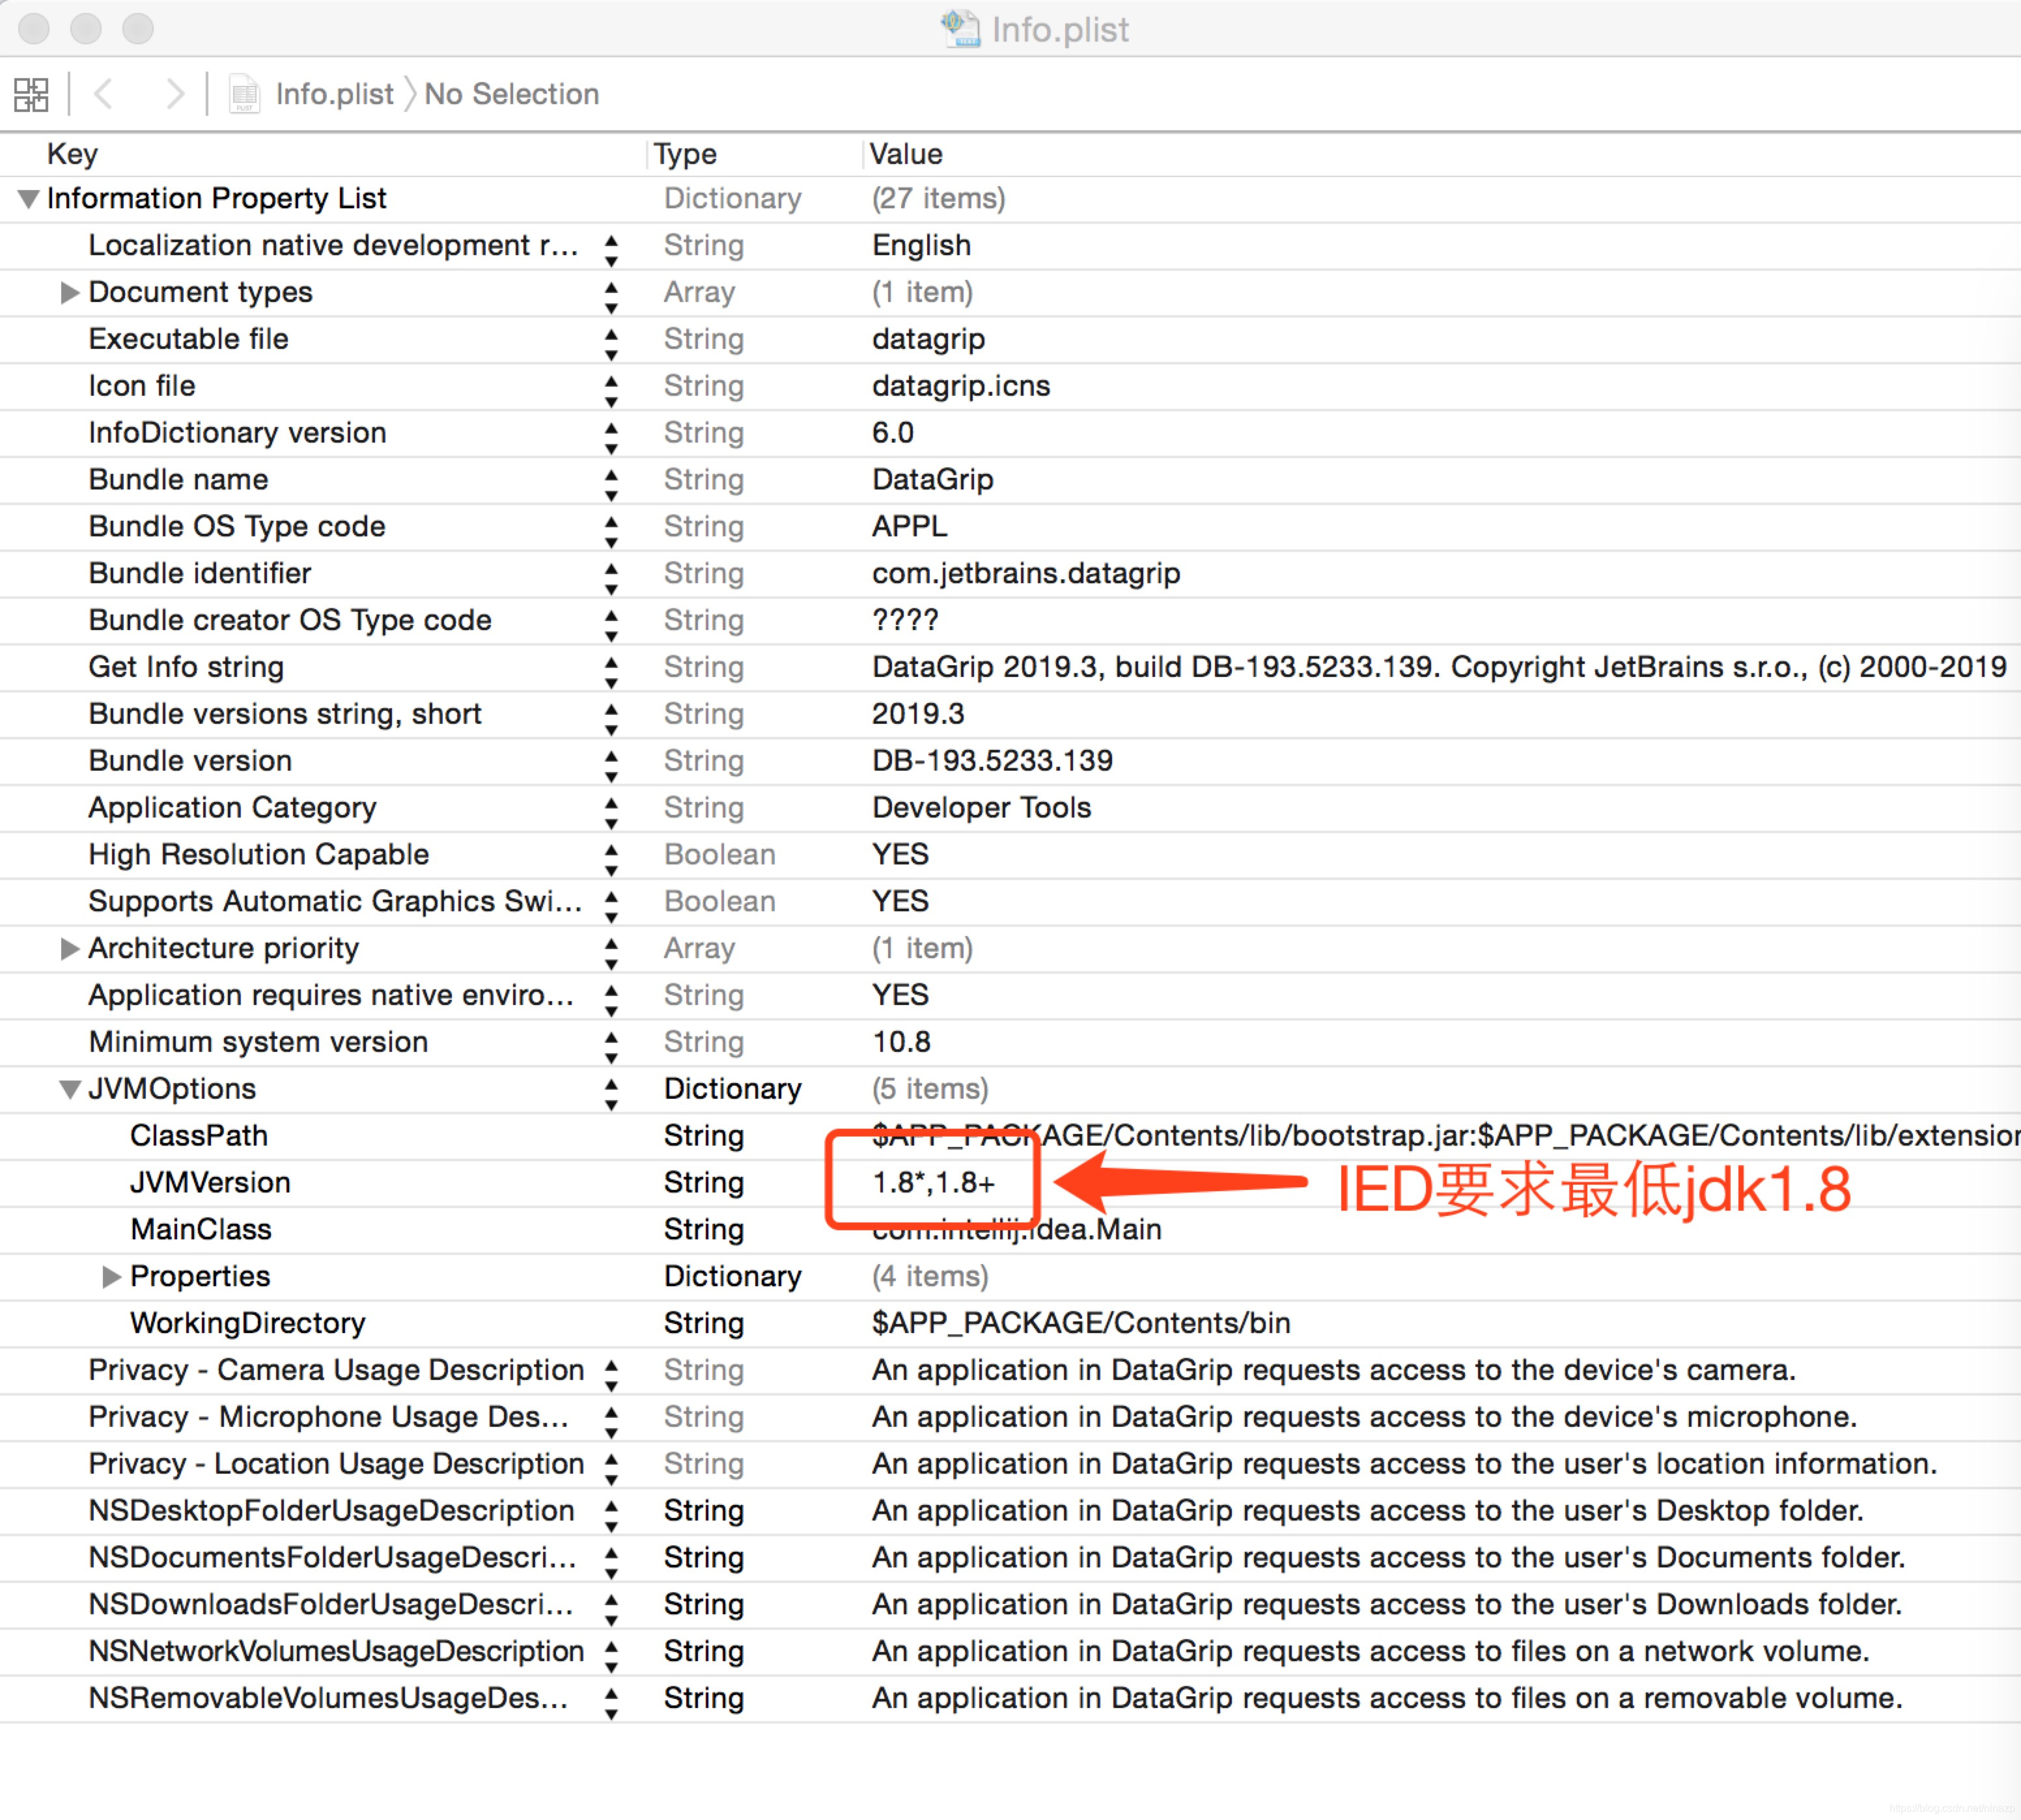2021x1820 pixels.
Task: Select the JVMVersion key row
Action: [210, 1183]
